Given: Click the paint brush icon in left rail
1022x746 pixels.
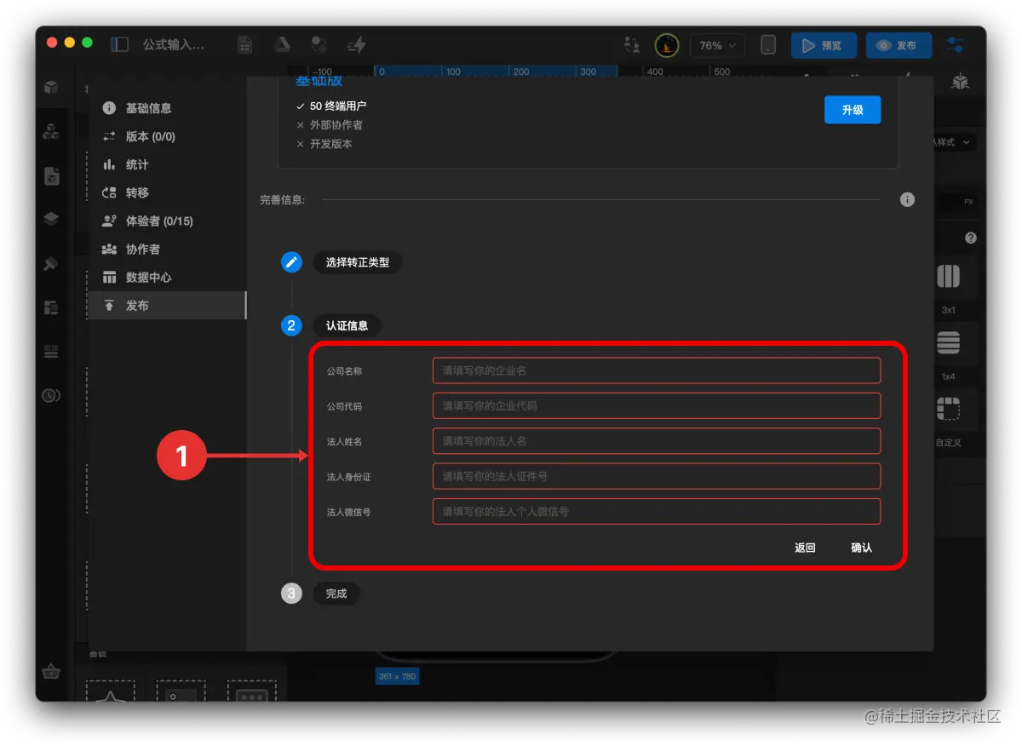Looking at the screenshot, I should point(51,263).
